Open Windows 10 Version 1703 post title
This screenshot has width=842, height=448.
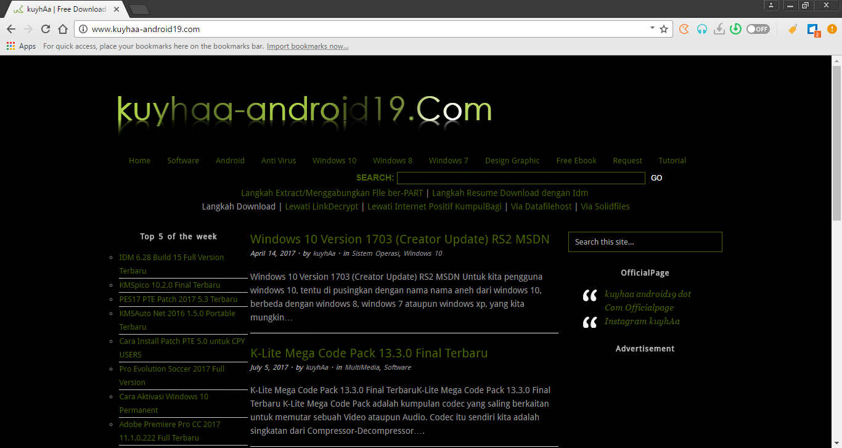(x=399, y=239)
